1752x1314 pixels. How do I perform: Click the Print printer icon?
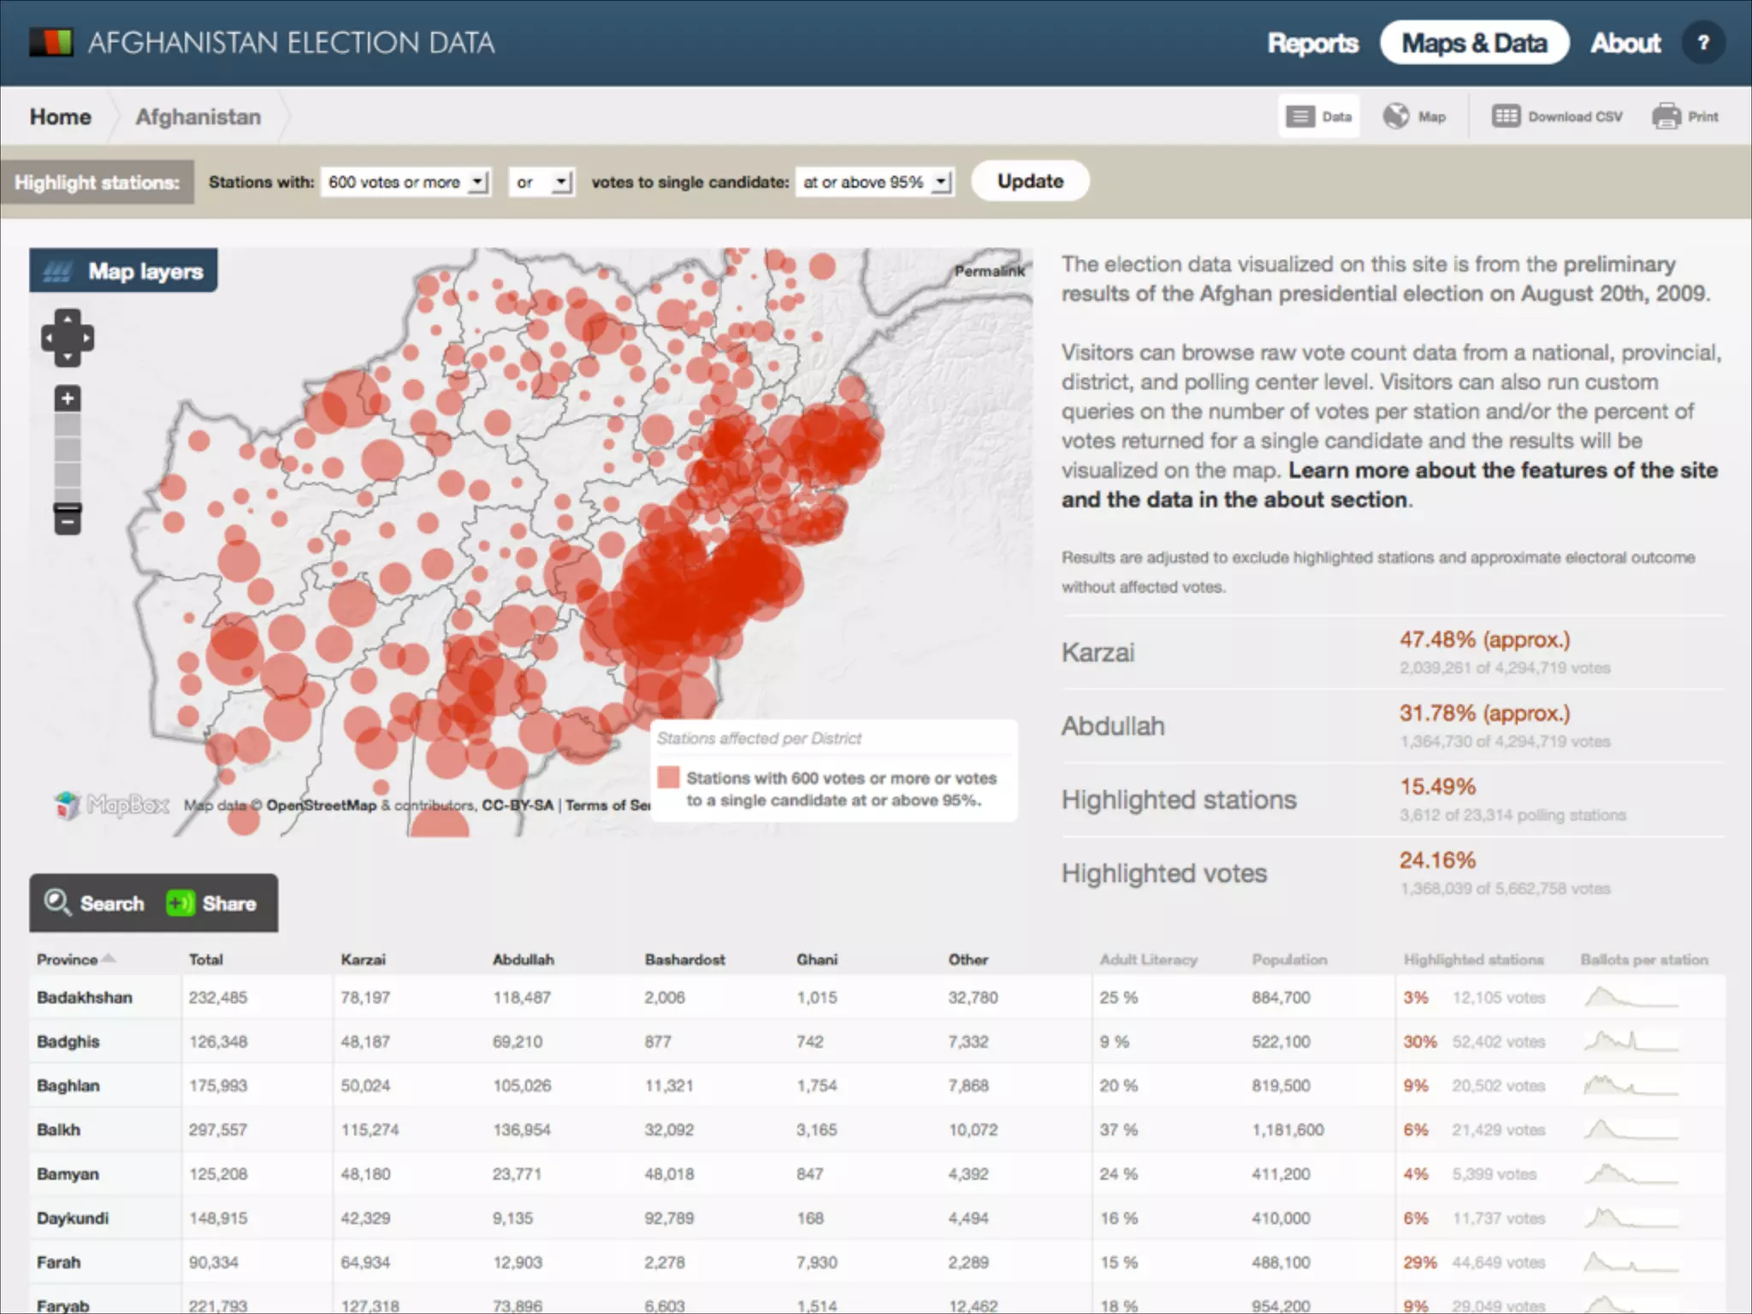tap(1666, 116)
